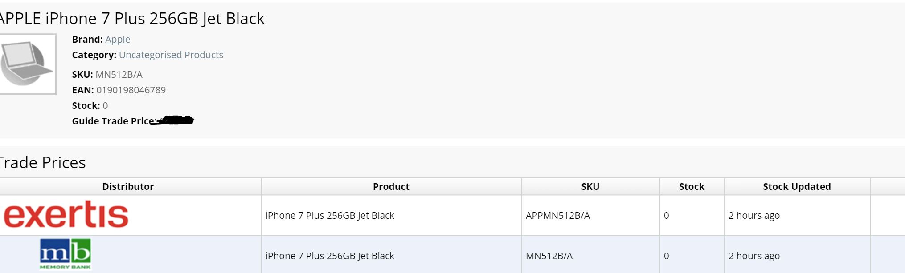
Task: Open the Uncategorised Products category link
Action: tap(171, 55)
